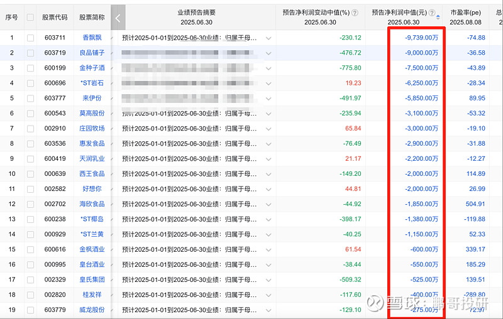The image size is (503, 319).
Task: Expand the summary for 莫高股份 row
Action: 268,114
